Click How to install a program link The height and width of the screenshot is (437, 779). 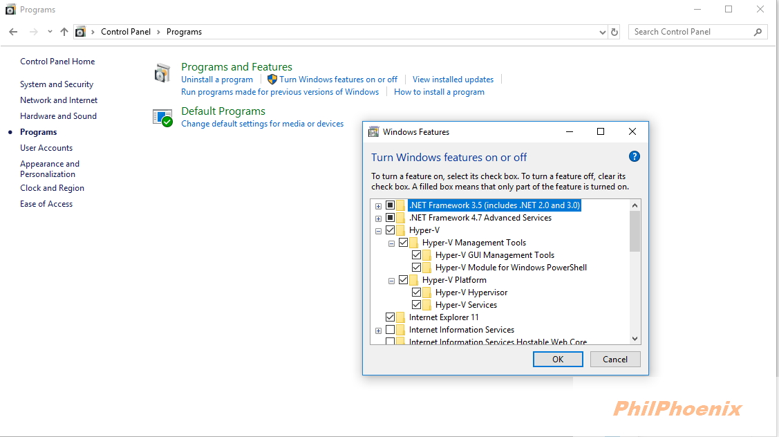439,92
